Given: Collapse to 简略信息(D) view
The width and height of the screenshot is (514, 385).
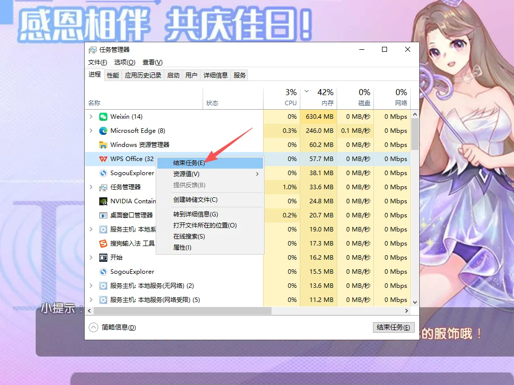Looking at the screenshot, I should tap(112, 328).
